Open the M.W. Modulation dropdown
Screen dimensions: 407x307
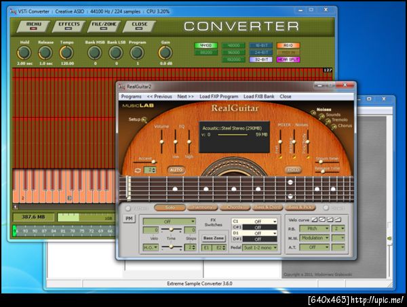click(315, 238)
